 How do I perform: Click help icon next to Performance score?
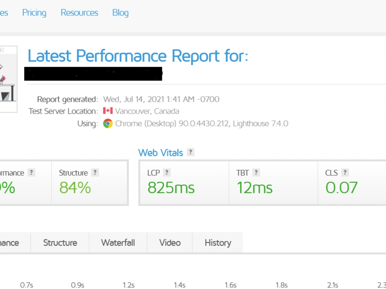click(31, 173)
